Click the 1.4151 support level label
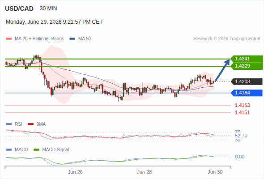The height and width of the screenshot is (179, 264). [x=242, y=112]
